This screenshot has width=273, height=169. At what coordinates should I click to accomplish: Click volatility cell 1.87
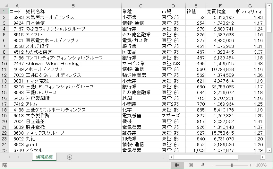250,127
